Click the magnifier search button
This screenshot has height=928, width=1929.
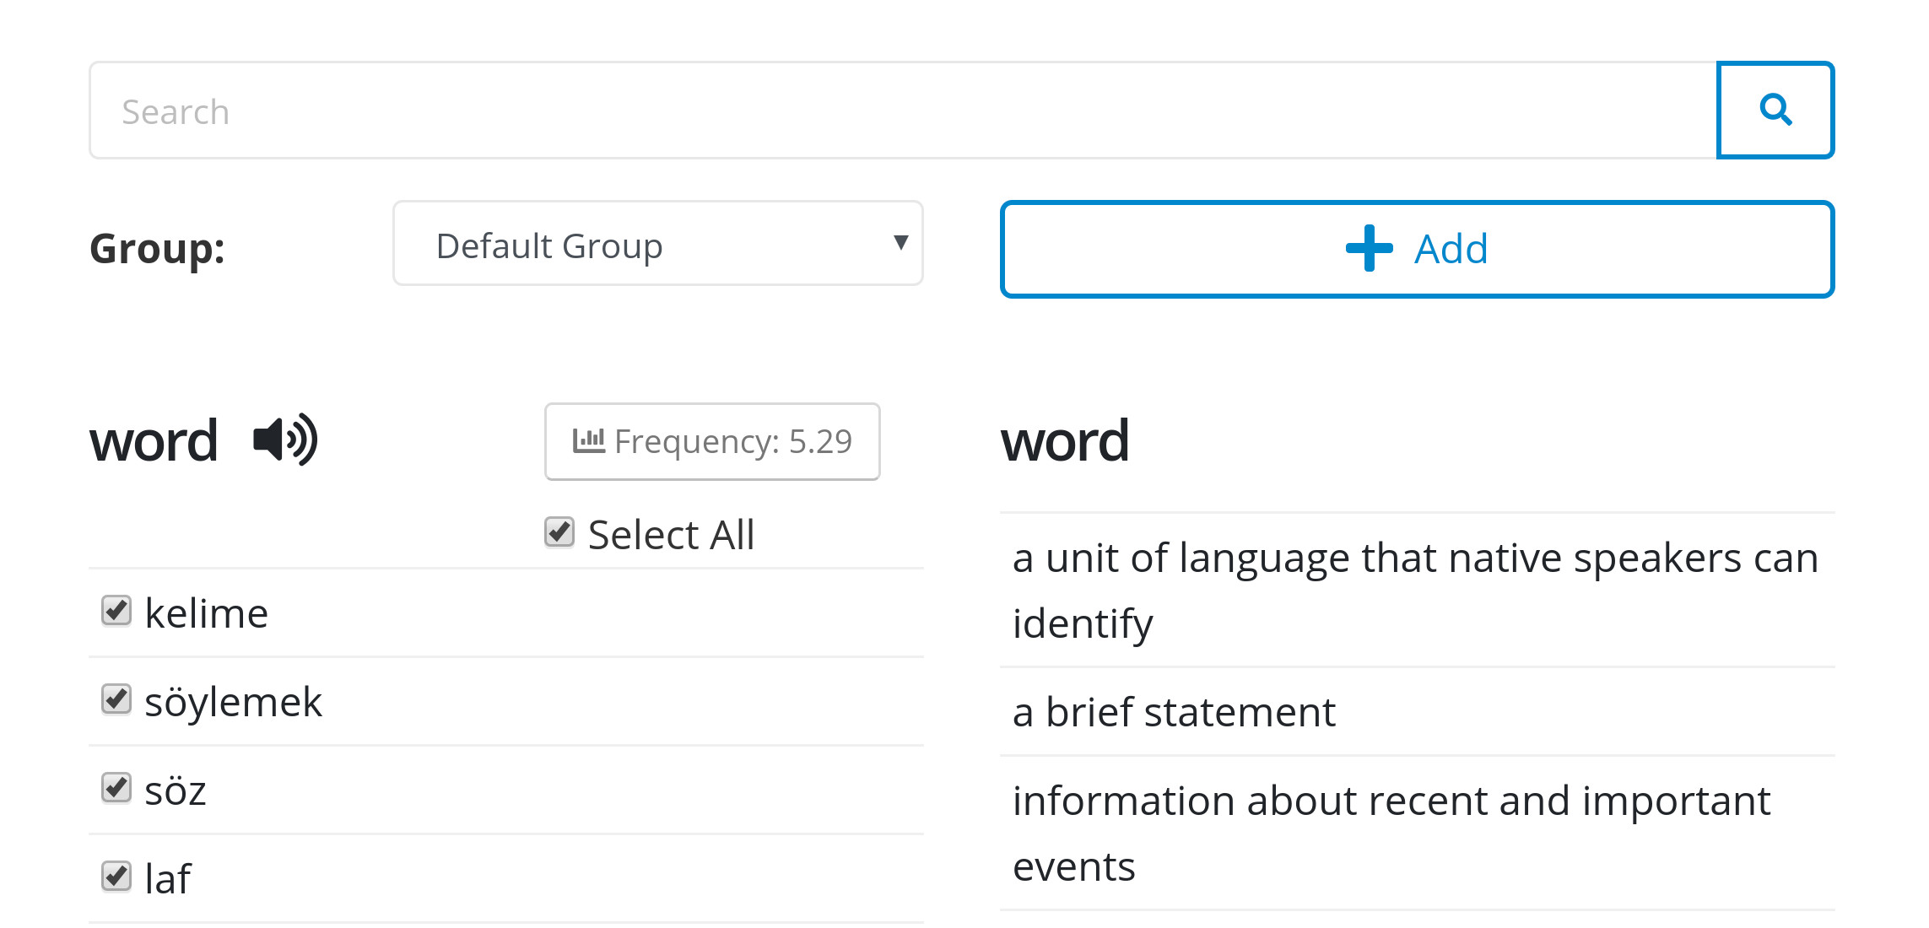(1775, 110)
